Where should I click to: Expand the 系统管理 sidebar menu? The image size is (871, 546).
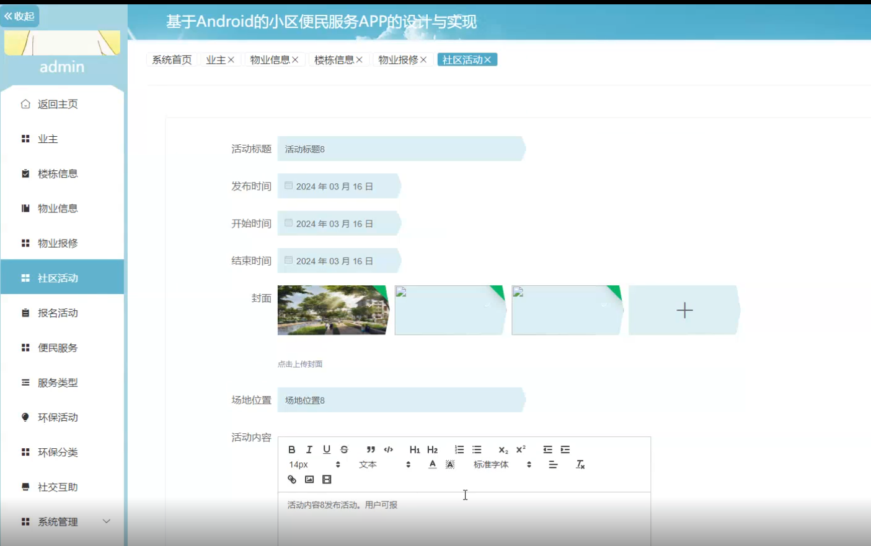tap(62, 522)
